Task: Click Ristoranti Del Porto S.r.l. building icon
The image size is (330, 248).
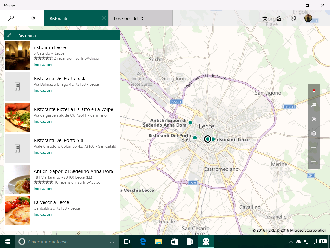Action: [18, 87]
